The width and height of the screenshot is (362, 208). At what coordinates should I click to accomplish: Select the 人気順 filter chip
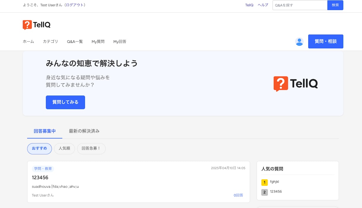click(x=64, y=149)
